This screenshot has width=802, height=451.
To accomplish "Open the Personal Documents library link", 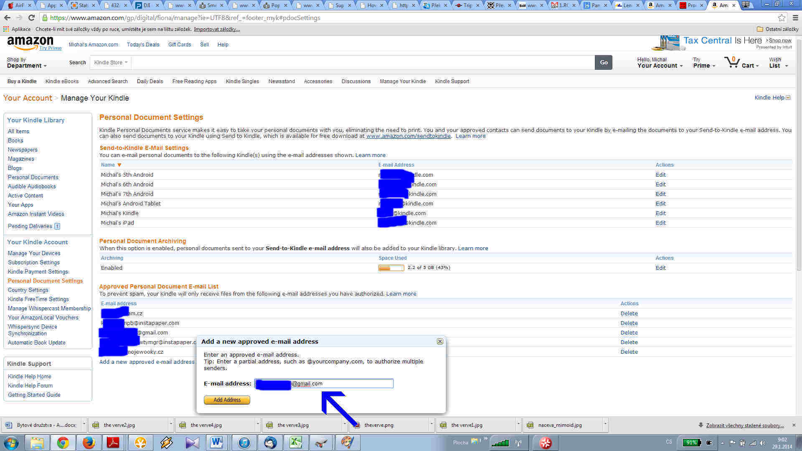I will [33, 177].
